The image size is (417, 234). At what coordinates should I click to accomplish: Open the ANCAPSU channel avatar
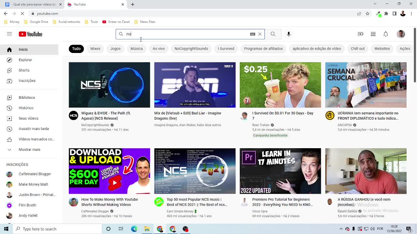point(330,115)
